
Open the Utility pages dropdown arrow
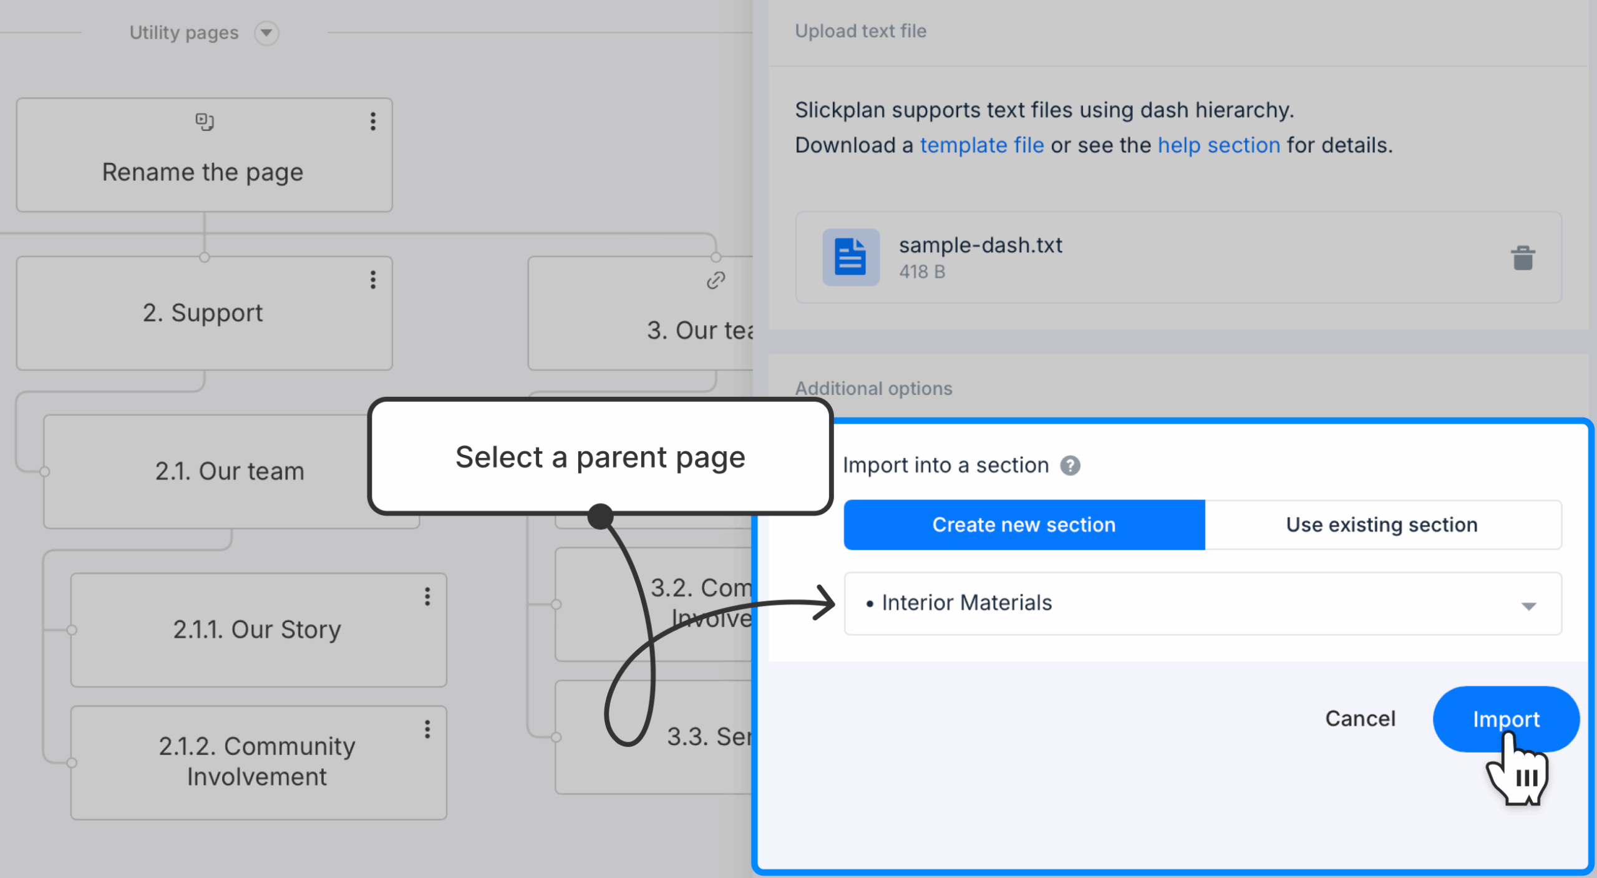pyautogui.click(x=266, y=32)
